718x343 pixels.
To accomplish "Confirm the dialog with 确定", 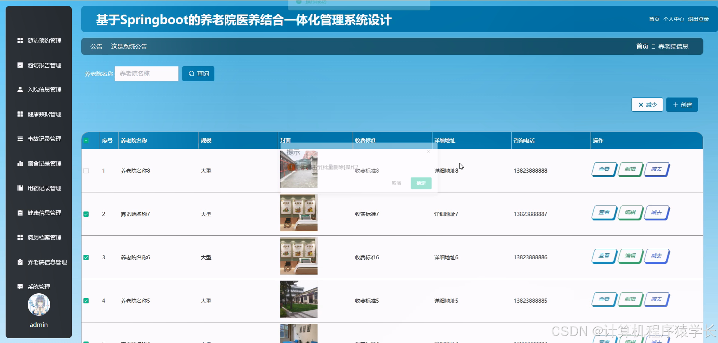I will tap(421, 183).
